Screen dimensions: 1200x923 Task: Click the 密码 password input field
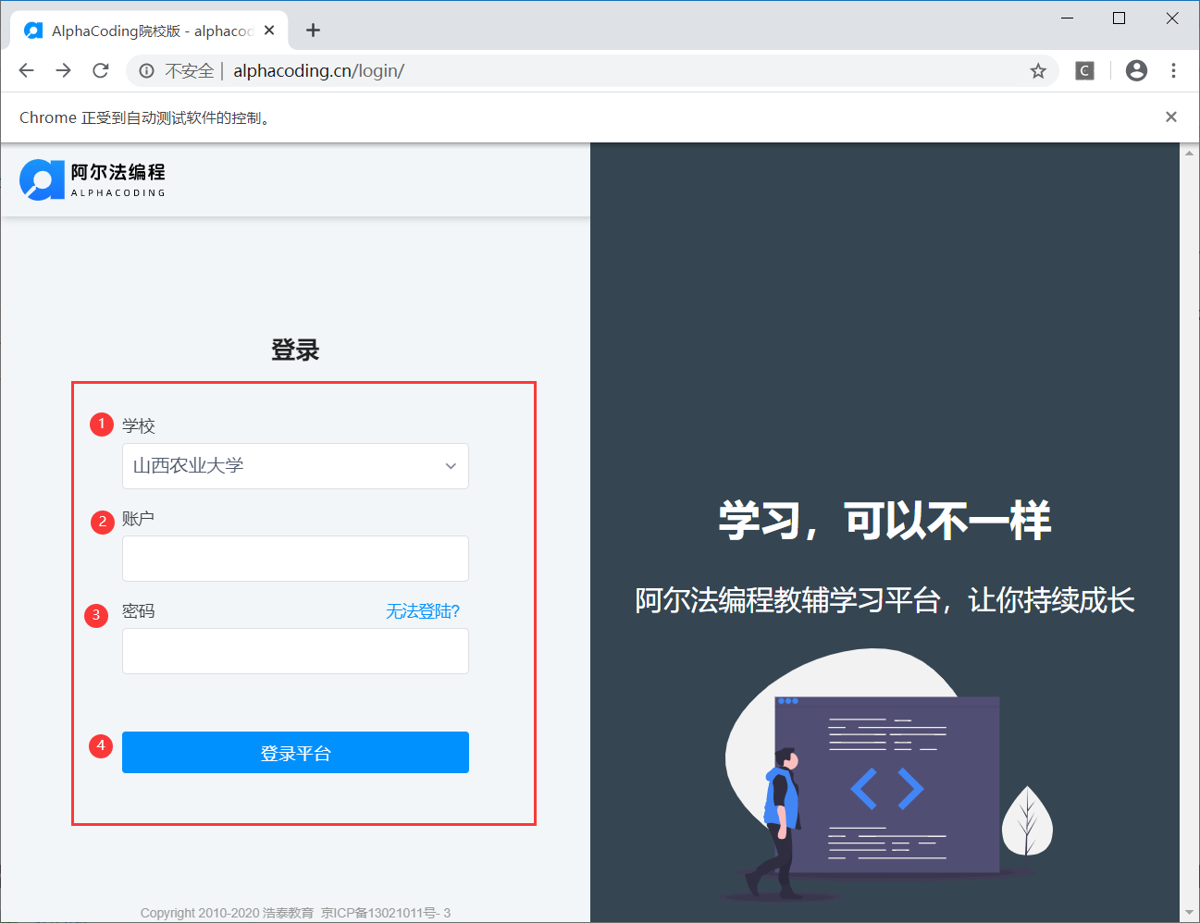(x=295, y=651)
